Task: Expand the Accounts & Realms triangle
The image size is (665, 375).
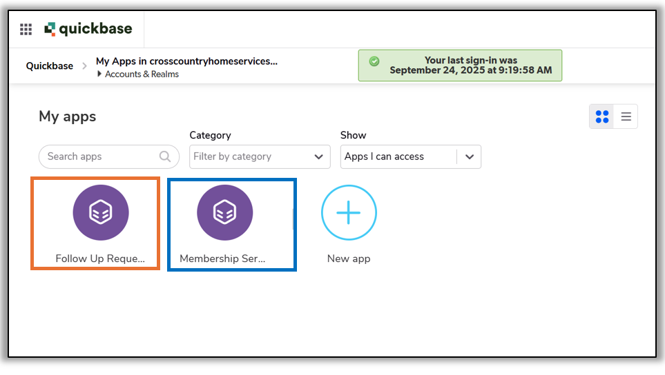Action: click(x=99, y=74)
